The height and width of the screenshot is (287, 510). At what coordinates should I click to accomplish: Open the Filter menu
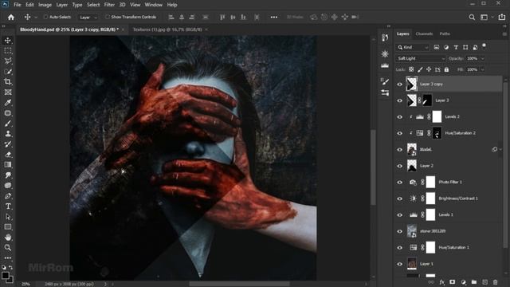click(109, 5)
